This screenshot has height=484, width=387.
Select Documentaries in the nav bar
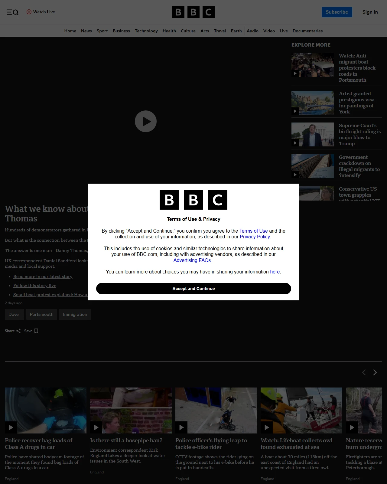tap(307, 31)
